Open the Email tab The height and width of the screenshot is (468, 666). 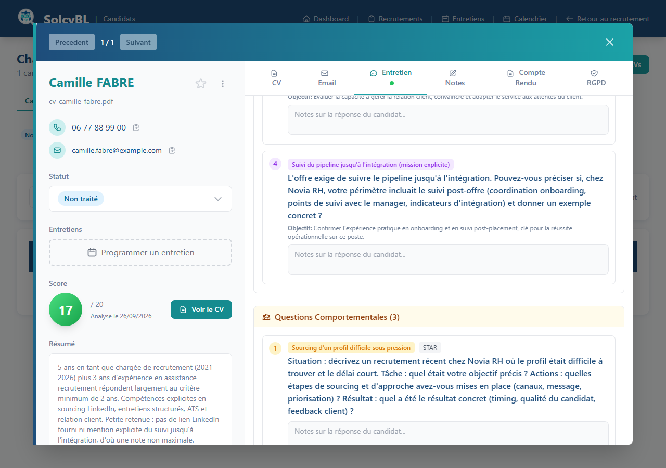[x=327, y=78]
